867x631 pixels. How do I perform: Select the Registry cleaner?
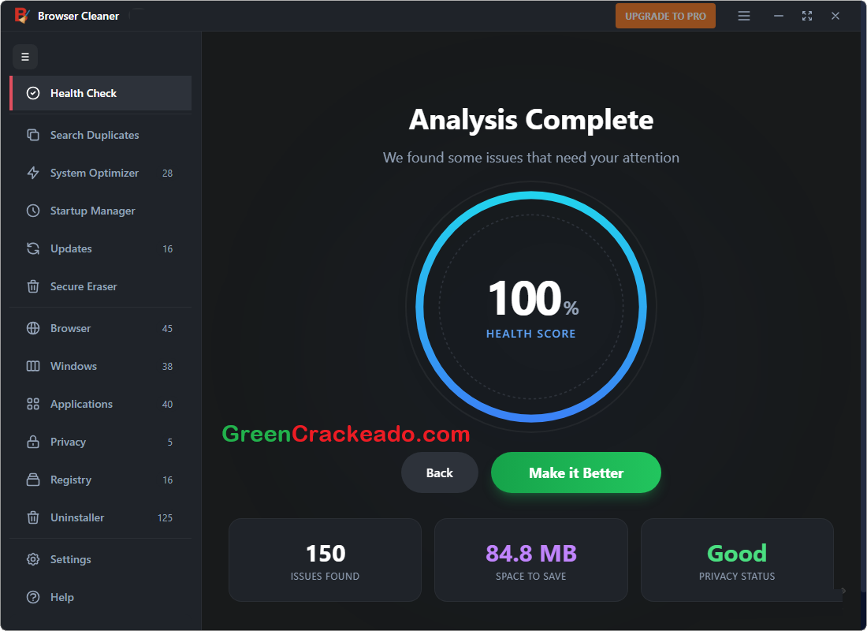point(71,480)
